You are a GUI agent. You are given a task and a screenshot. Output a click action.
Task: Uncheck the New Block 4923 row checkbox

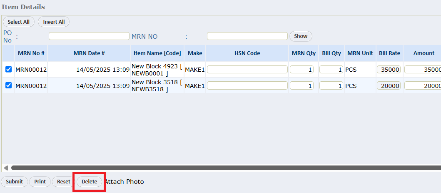pos(8,70)
